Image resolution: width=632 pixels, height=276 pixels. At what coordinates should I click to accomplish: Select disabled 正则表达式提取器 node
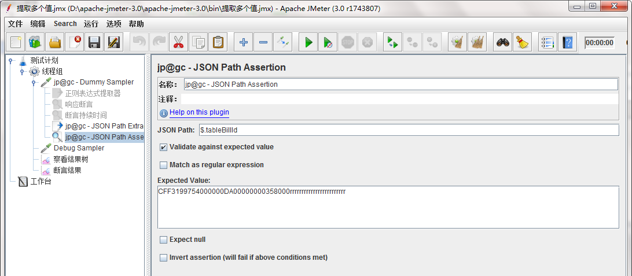(93, 94)
